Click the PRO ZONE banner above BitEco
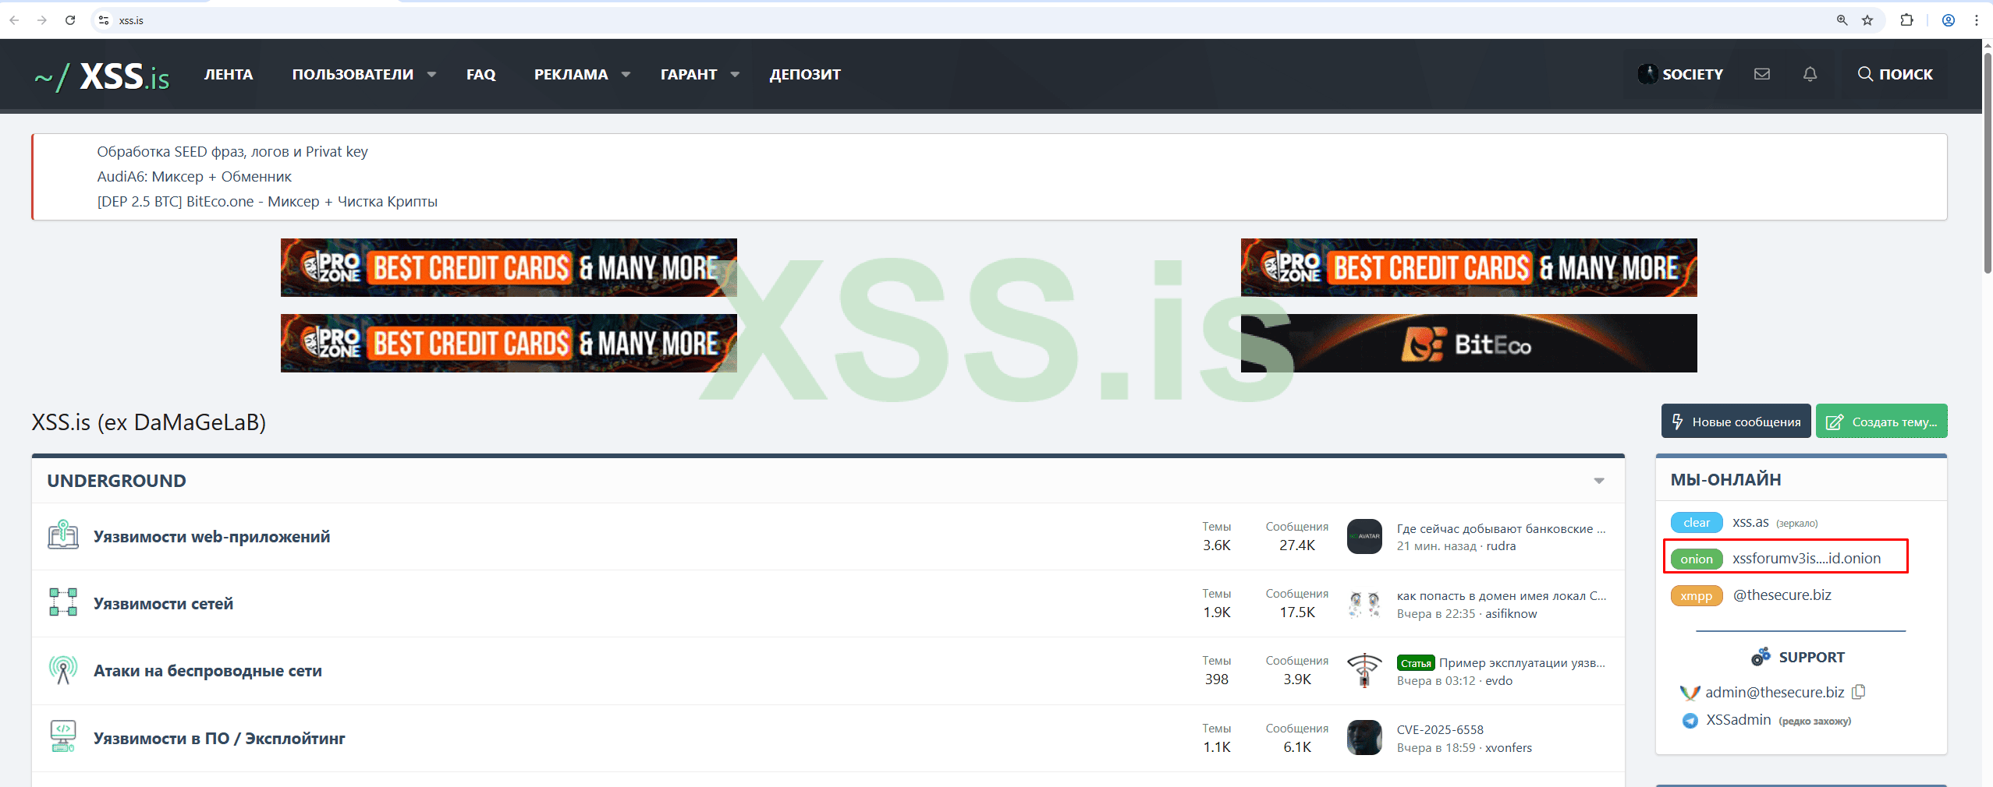 coord(1469,267)
